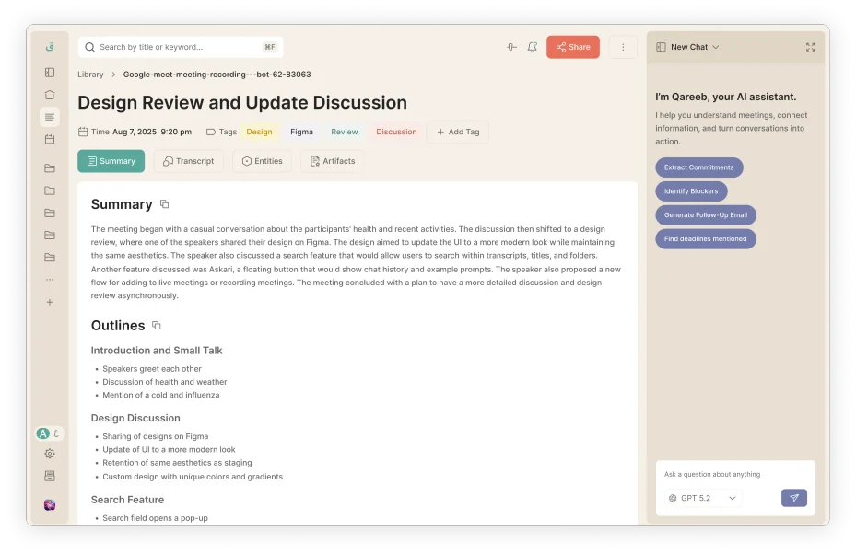The height and width of the screenshot is (554, 856).
Task: Go to Home via sidebar house icon
Action: pos(50,95)
